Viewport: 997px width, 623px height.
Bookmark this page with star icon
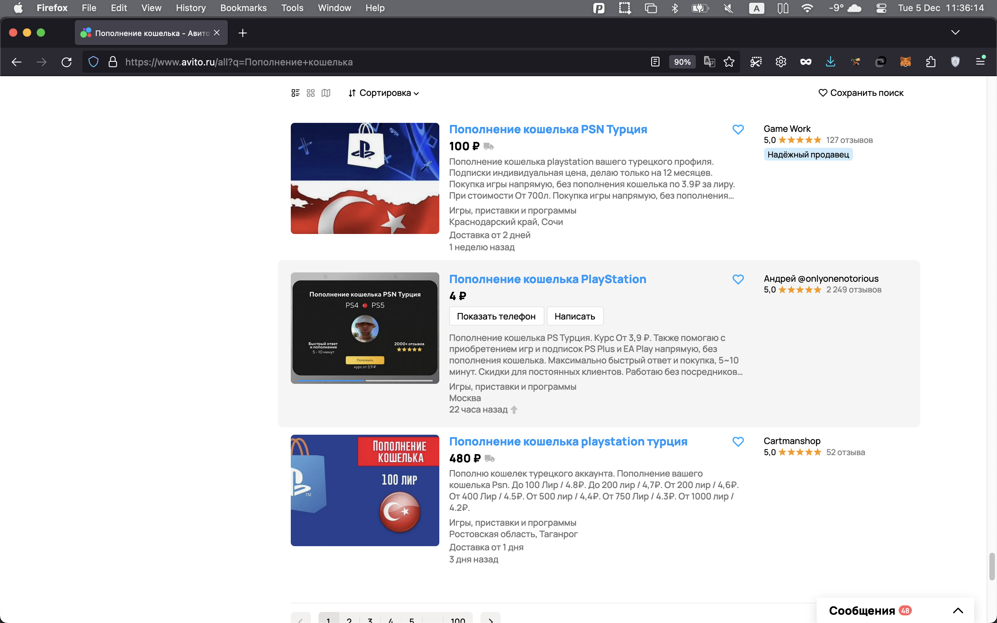coord(729,62)
